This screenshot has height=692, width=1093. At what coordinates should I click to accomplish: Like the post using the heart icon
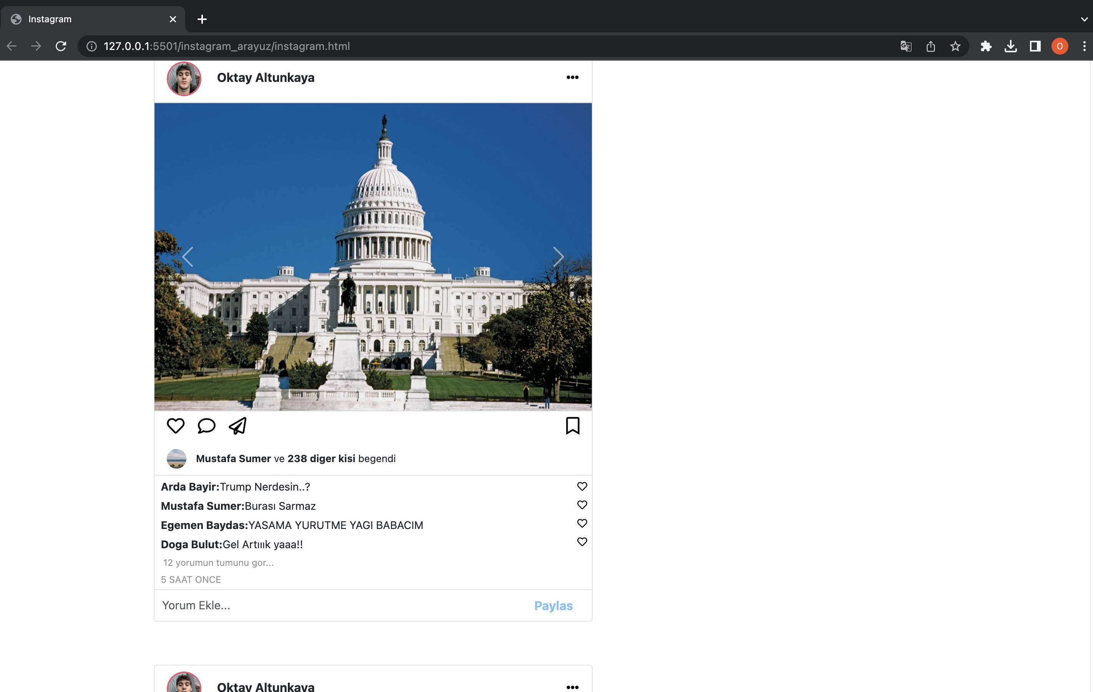pos(176,426)
